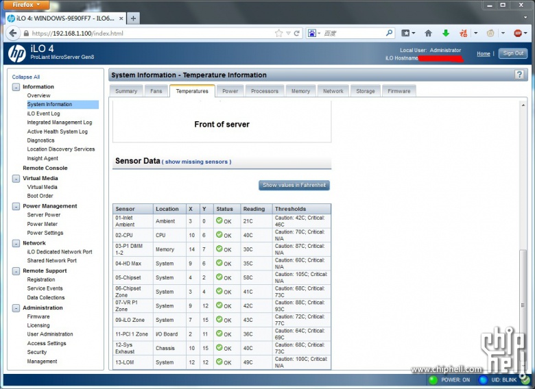
Task: Click the HP logo in the iLO header
Action: coord(16,53)
